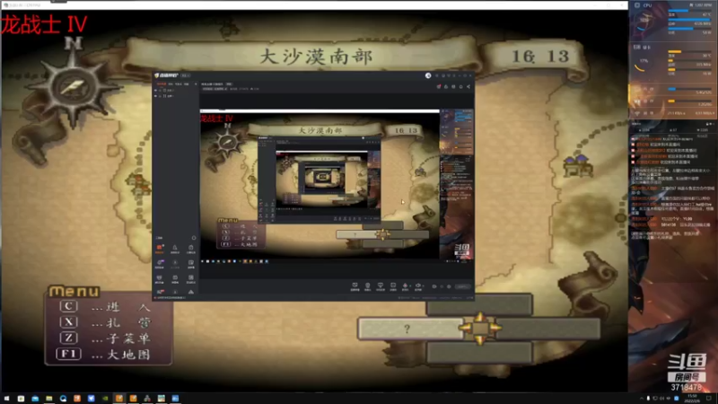The height and width of the screenshot is (404, 718).
Task: Click the F1 world map option in game menu
Action: click(x=103, y=354)
